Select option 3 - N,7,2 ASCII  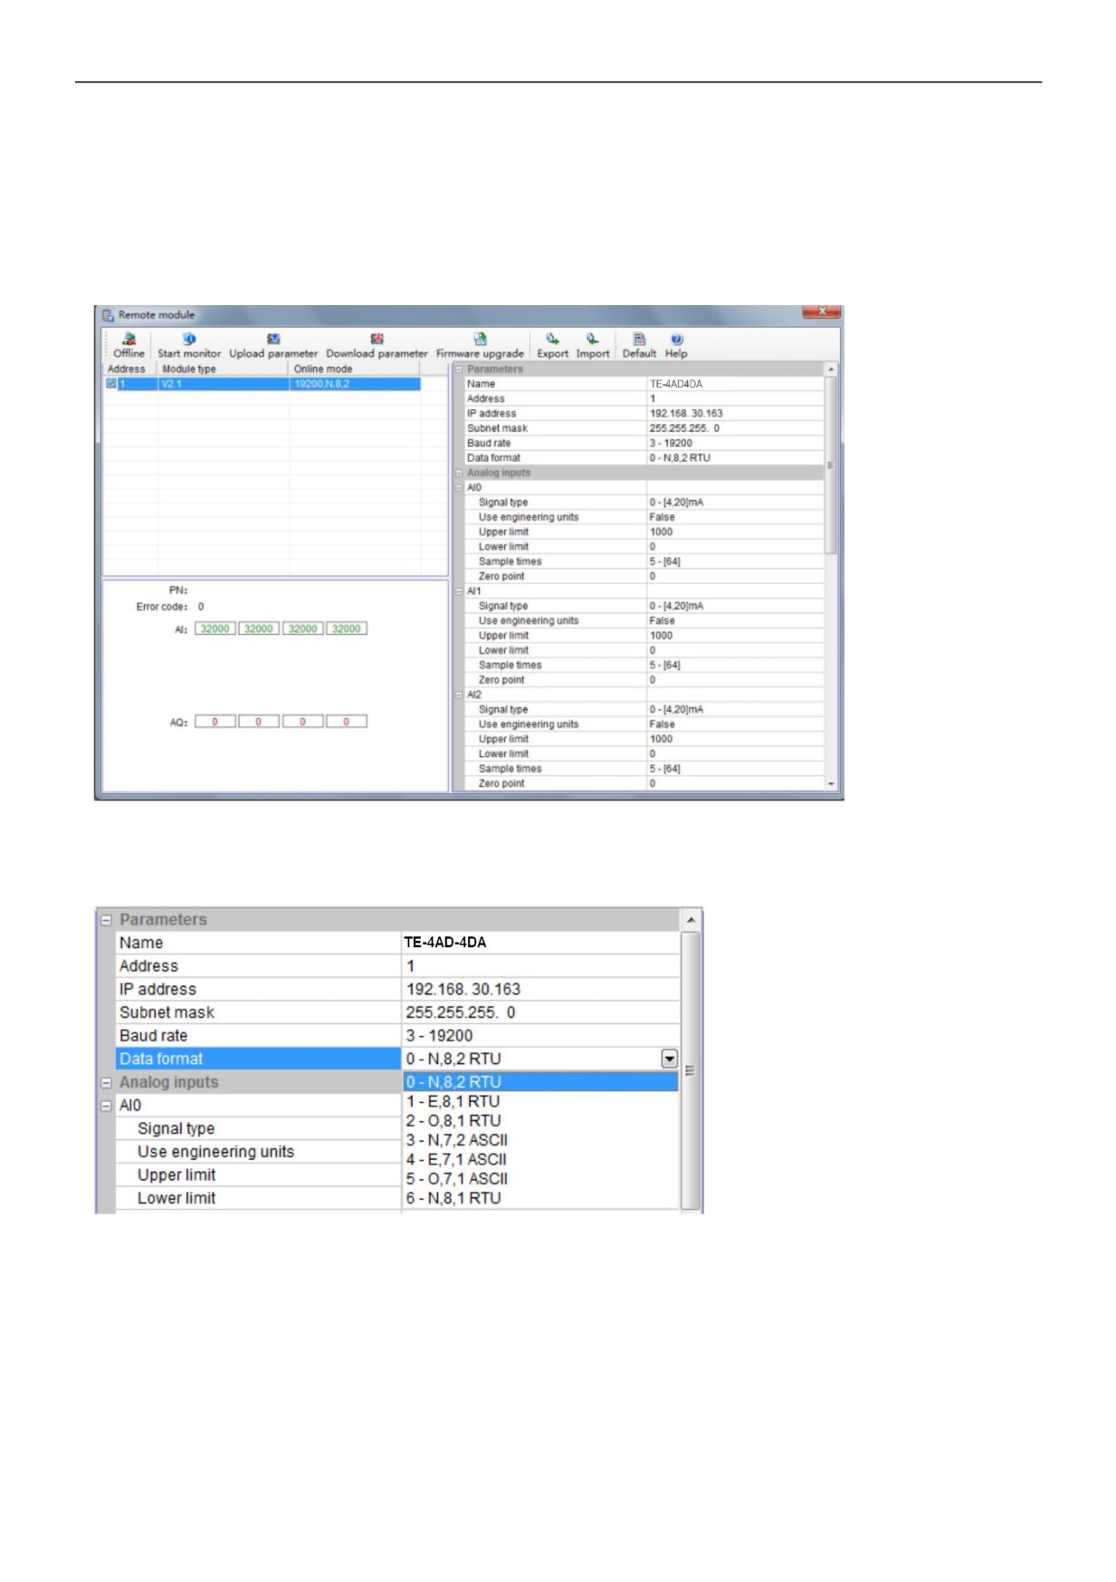tap(540, 1140)
